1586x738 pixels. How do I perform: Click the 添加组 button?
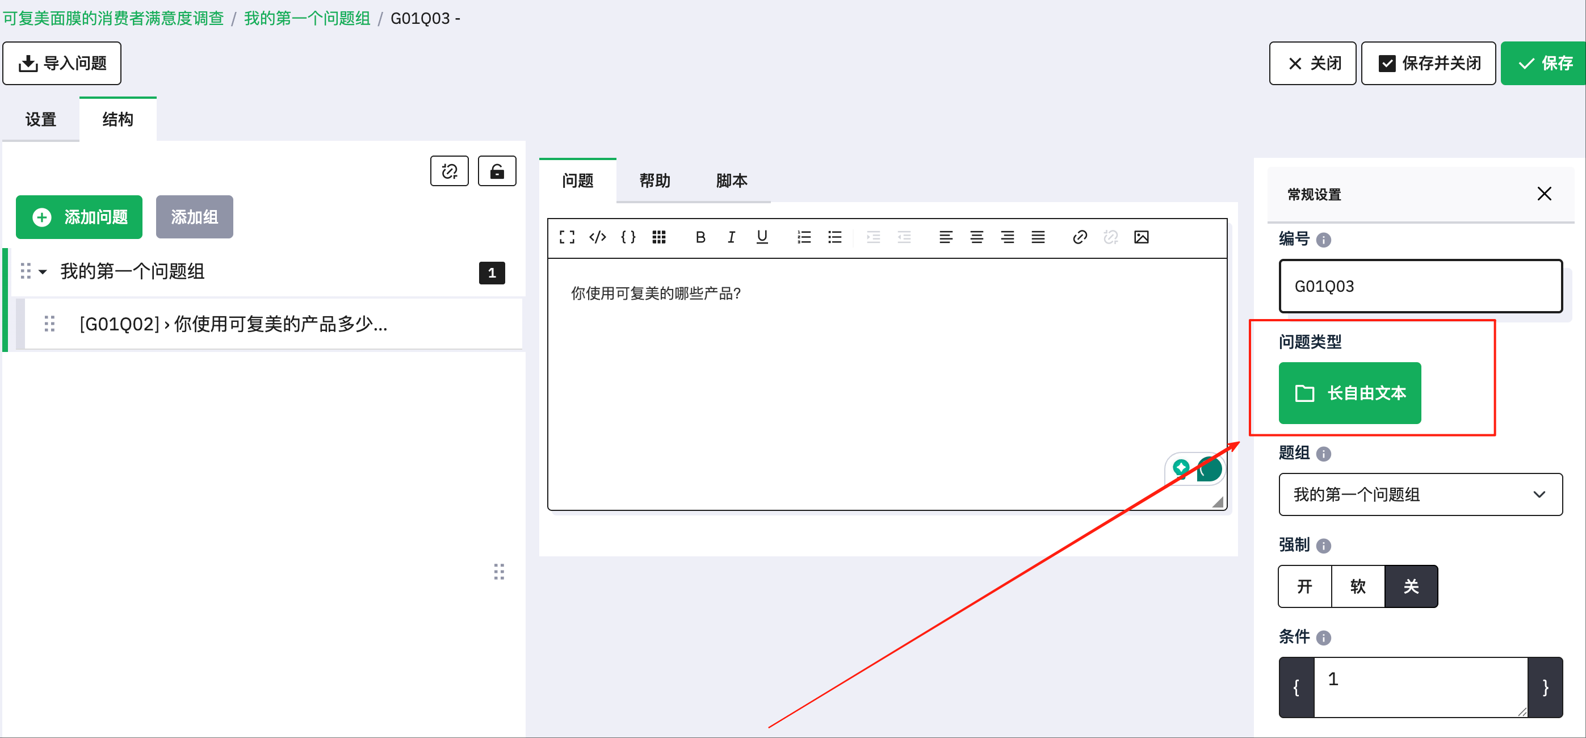(195, 217)
